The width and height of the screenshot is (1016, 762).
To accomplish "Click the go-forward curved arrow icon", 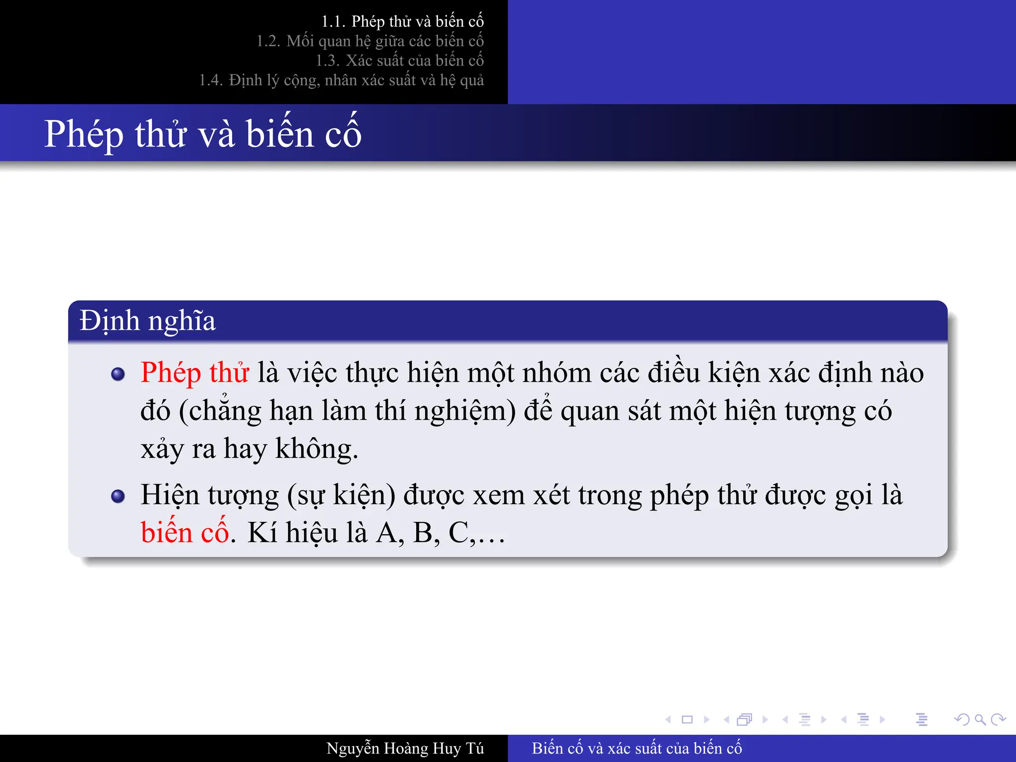I will [x=998, y=719].
